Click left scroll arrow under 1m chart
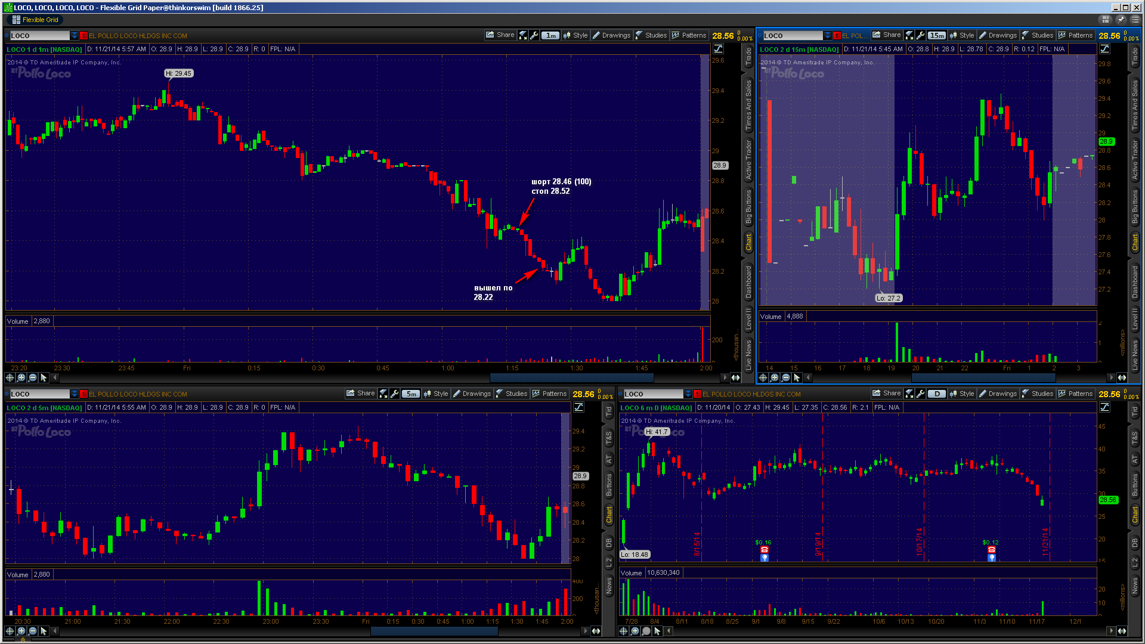The height and width of the screenshot is (644, 1145). pyautogui.click(x=55, y=377)
